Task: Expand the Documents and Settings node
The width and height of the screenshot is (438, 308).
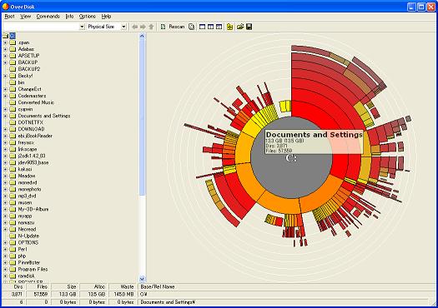Action: click(5, 116)
